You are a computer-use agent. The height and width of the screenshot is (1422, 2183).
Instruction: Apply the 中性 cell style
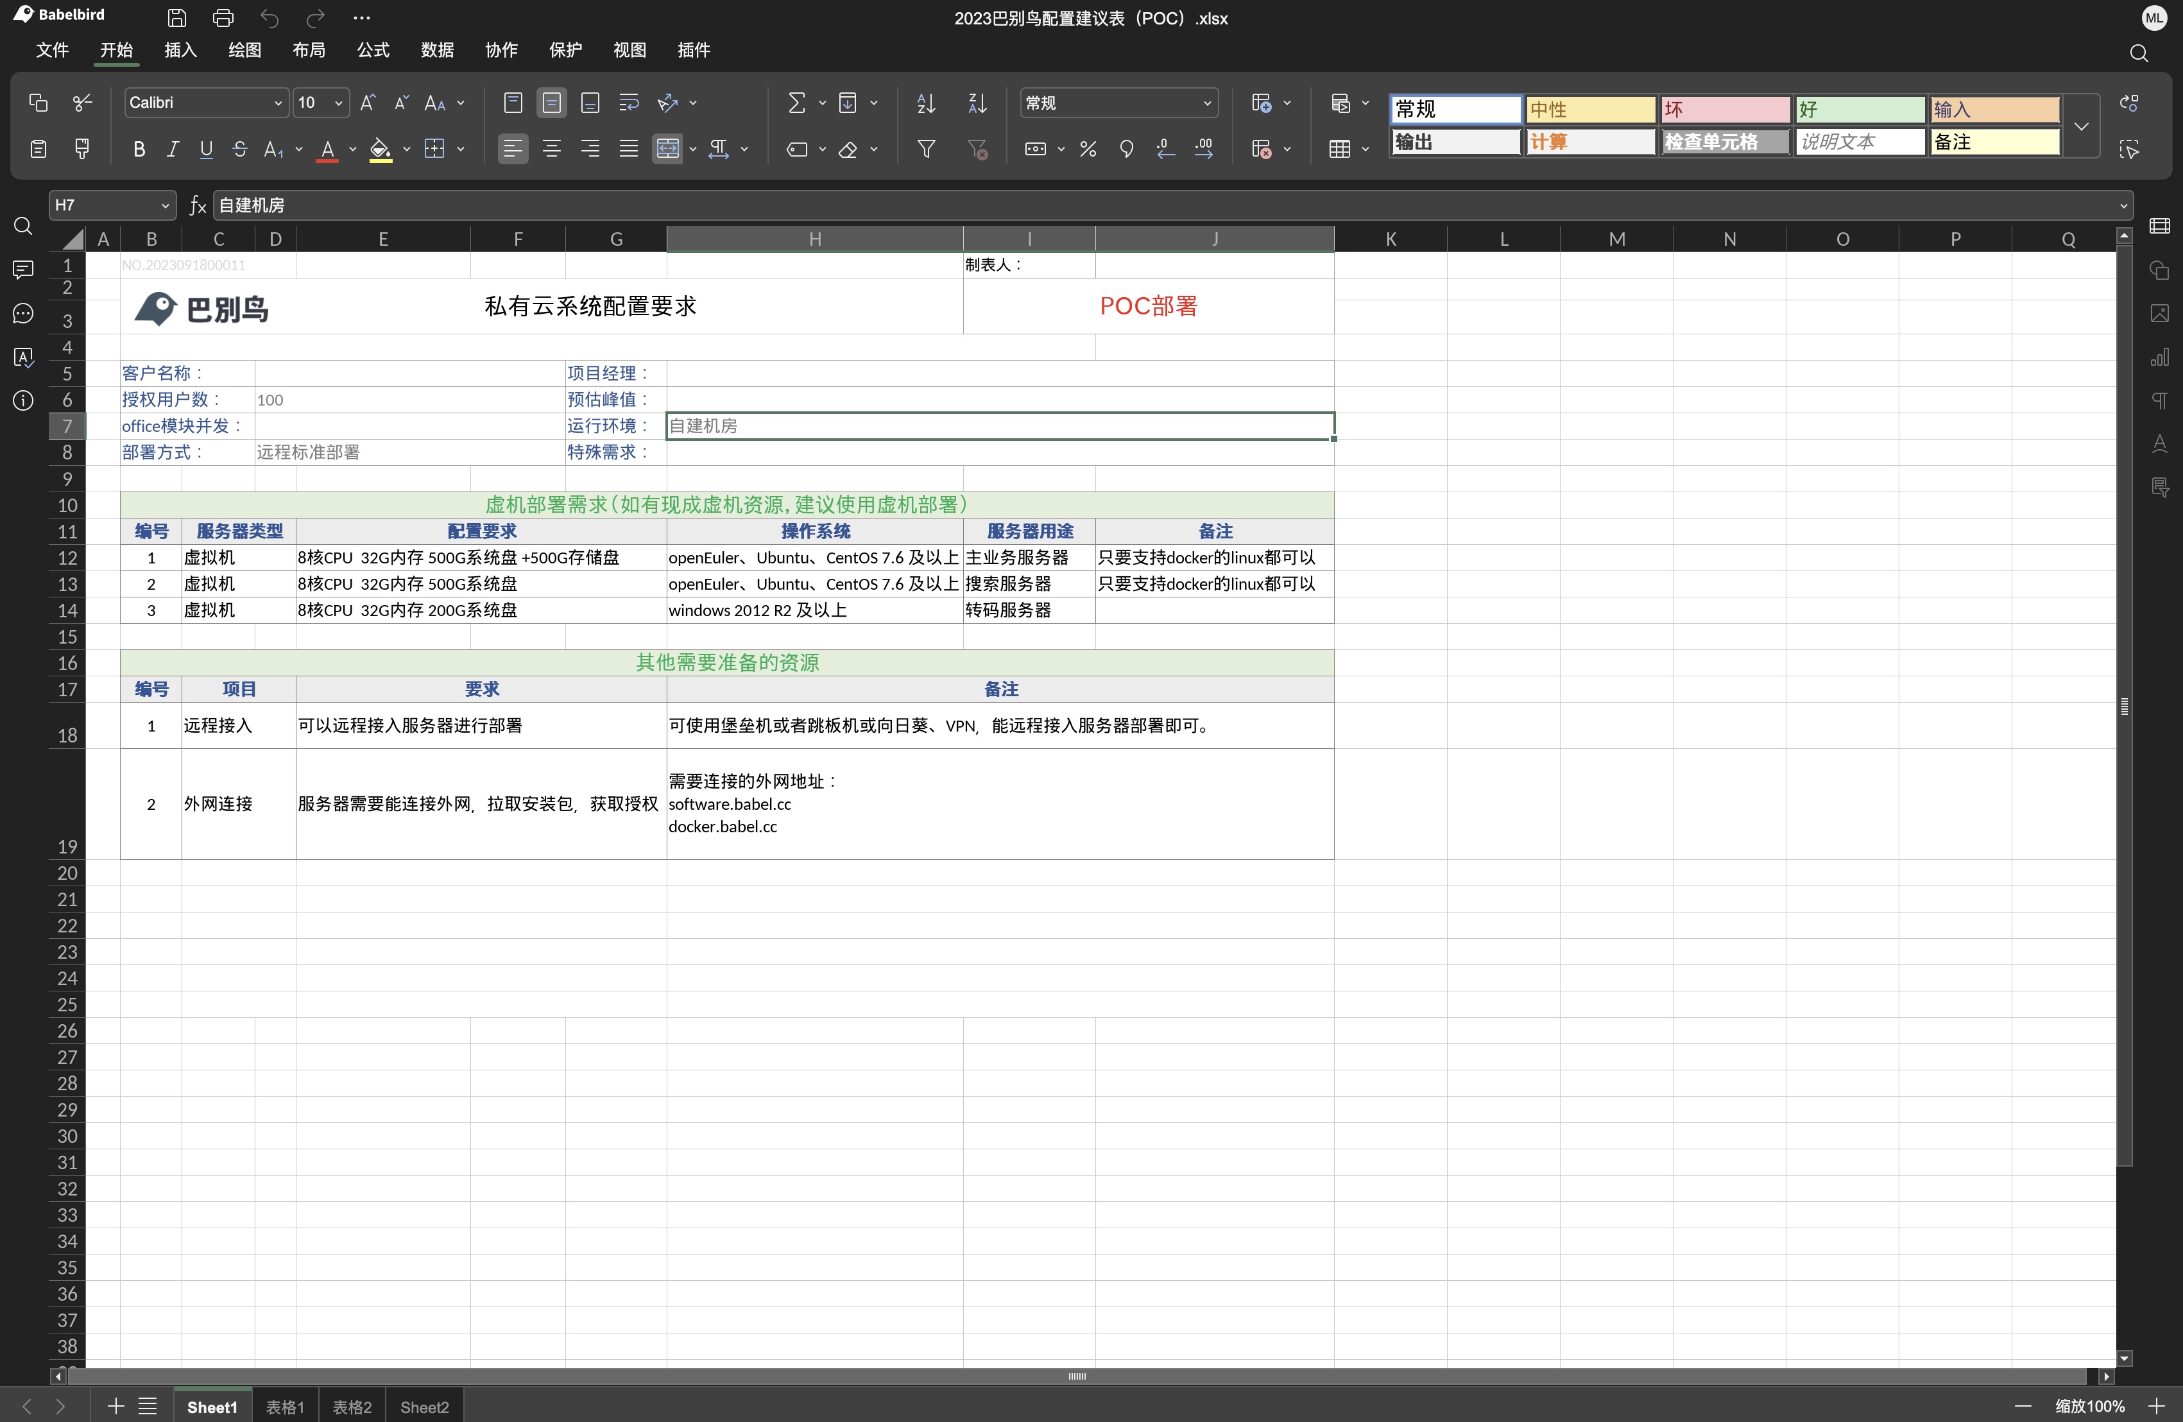coord(1591,110)
